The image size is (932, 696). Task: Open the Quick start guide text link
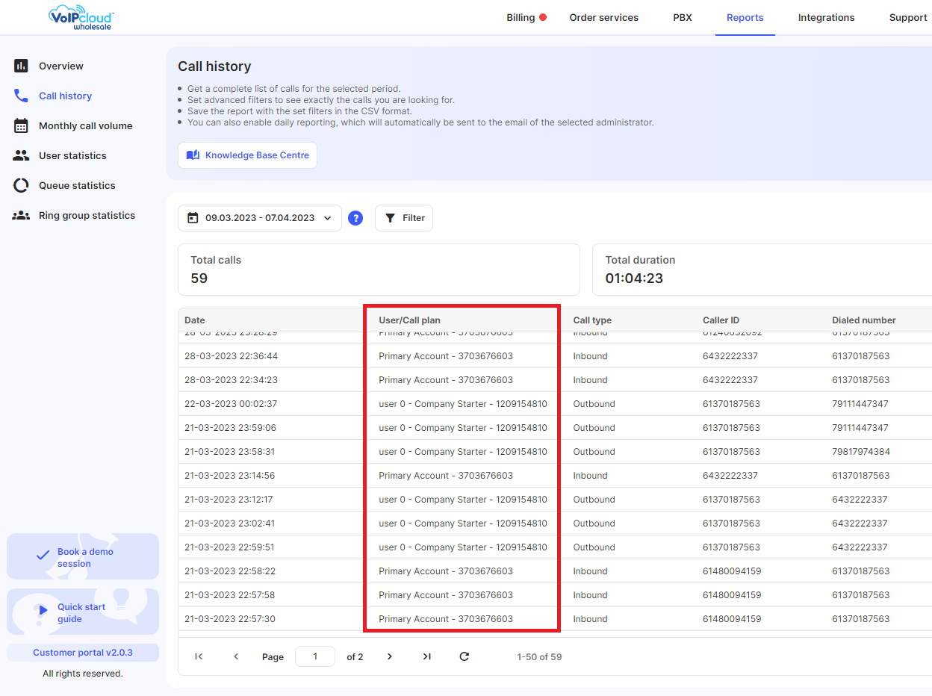(81, 613)
